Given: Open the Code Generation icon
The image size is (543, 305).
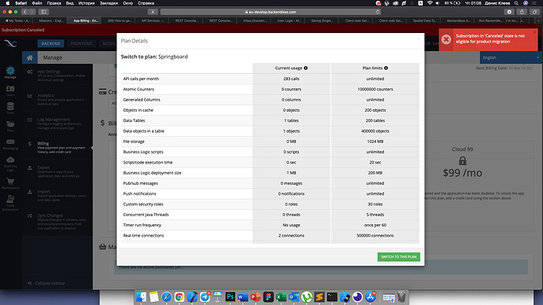Looking at the screenshot, I should tap(10, 203).
